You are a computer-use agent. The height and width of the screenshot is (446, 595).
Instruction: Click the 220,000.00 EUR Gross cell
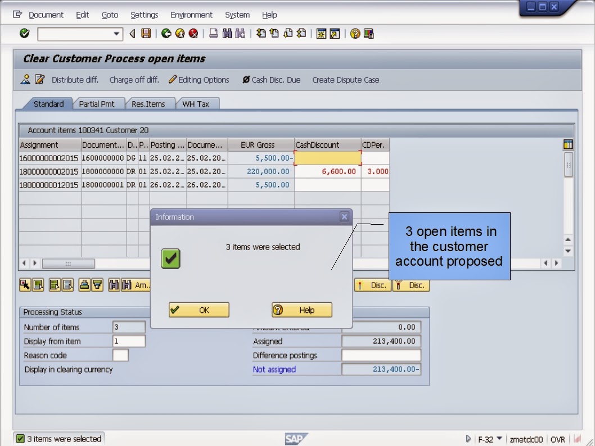point(261,172)
